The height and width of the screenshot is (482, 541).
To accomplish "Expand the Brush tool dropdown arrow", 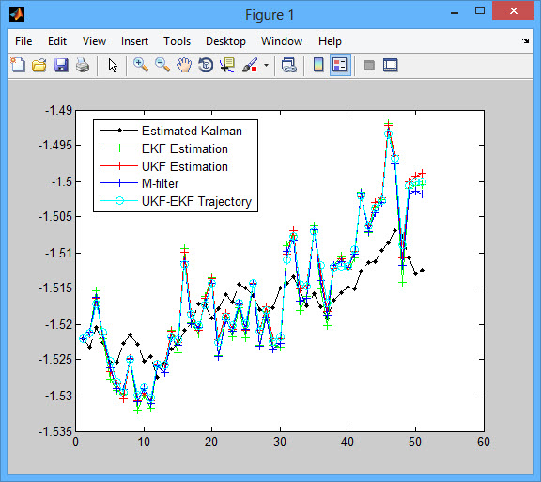I will [266, 65].
